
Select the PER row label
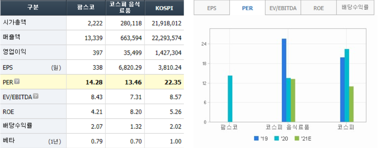[x=8, y=82]
